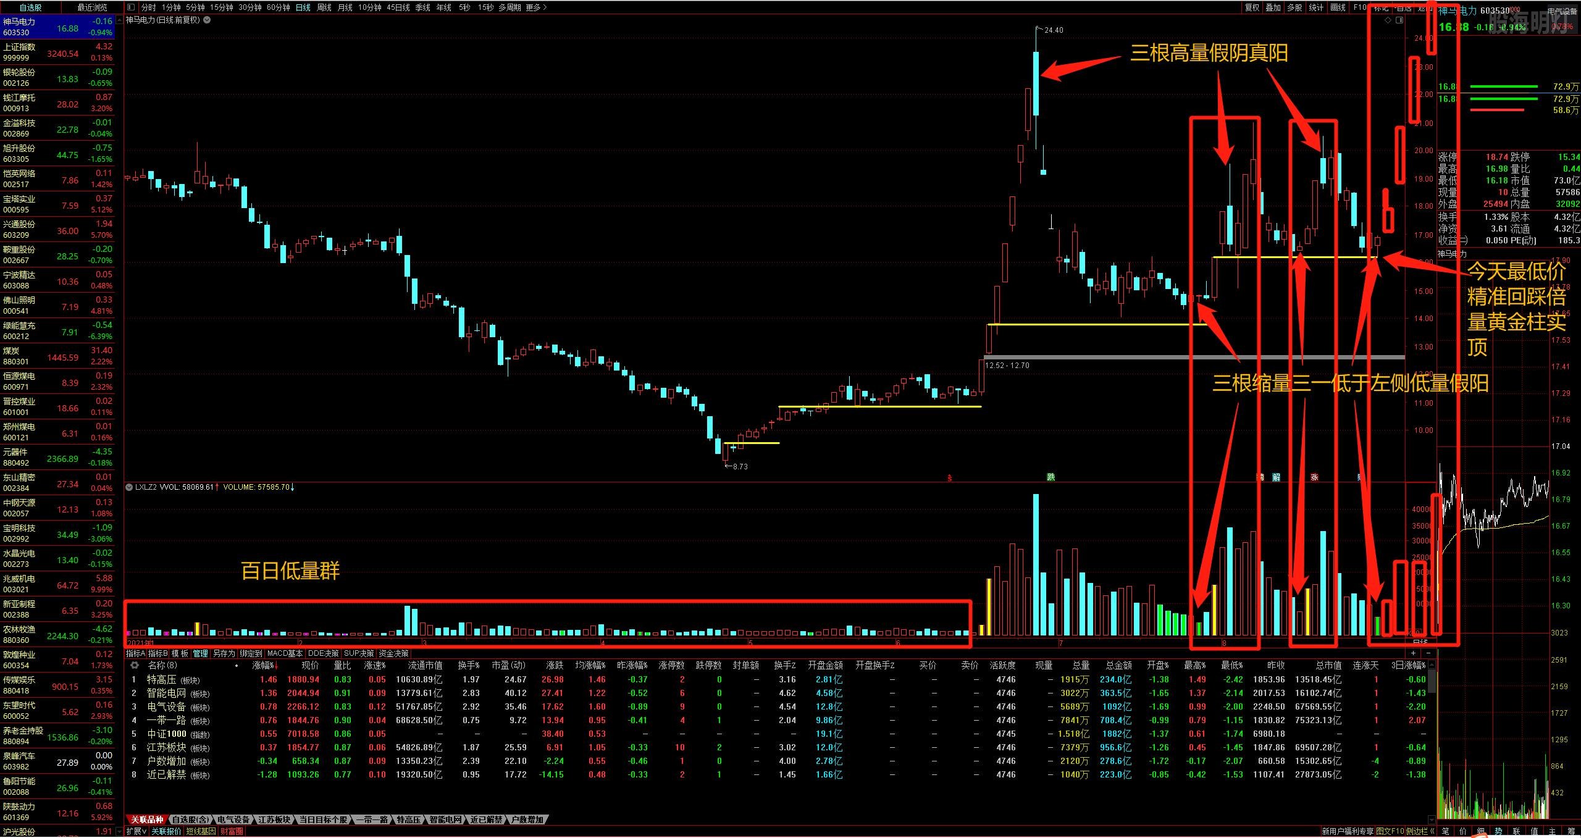Select 宝塔实业 in the watchlist
The width and height of the screenshot is (1581, 838).
(57, 204)
